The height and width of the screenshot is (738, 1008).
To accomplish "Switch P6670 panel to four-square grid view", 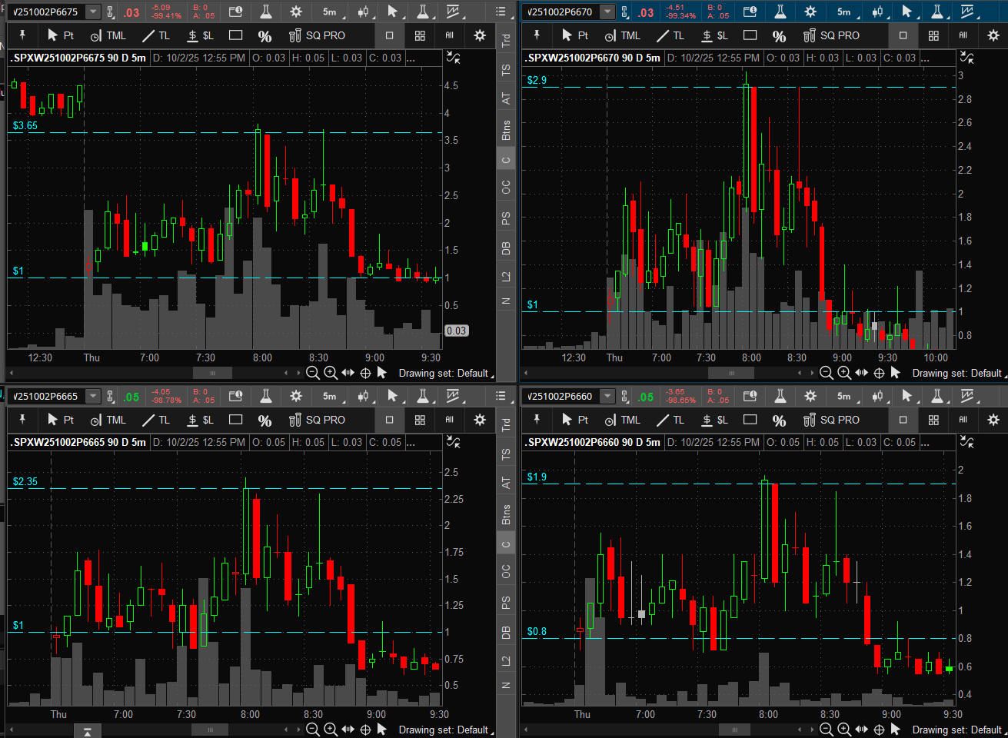I will [x=933, y=35].
